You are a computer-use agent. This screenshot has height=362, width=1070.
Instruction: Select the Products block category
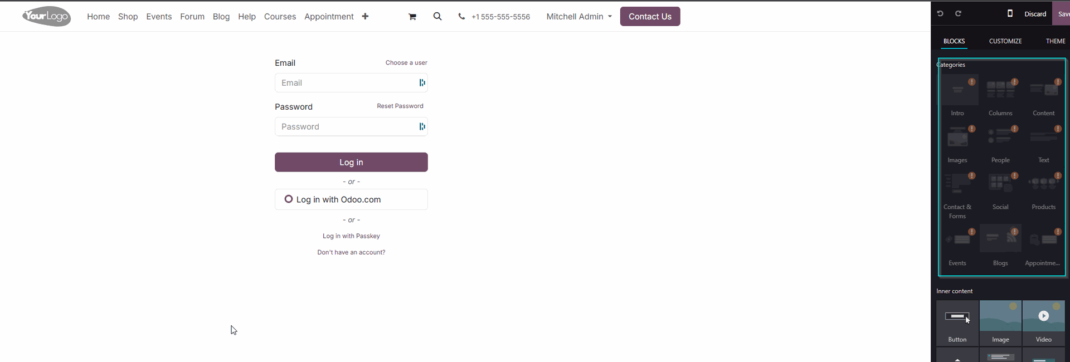click(1043, 189)
